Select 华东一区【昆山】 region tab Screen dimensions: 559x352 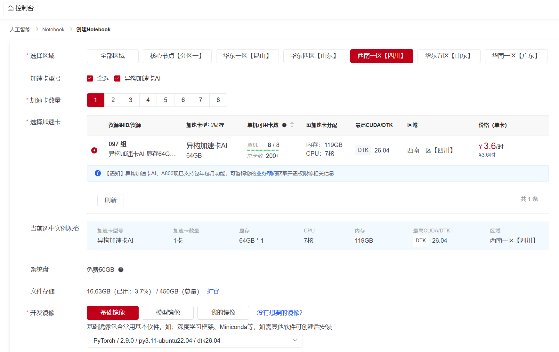click(247, 56)
